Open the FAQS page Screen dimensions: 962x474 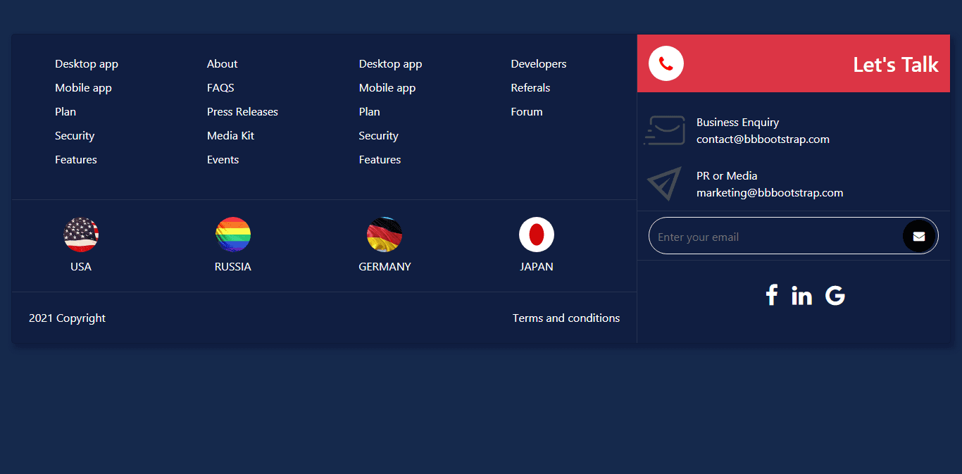(x=220, y=87)
